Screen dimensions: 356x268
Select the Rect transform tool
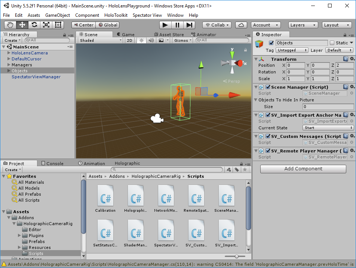58,25
